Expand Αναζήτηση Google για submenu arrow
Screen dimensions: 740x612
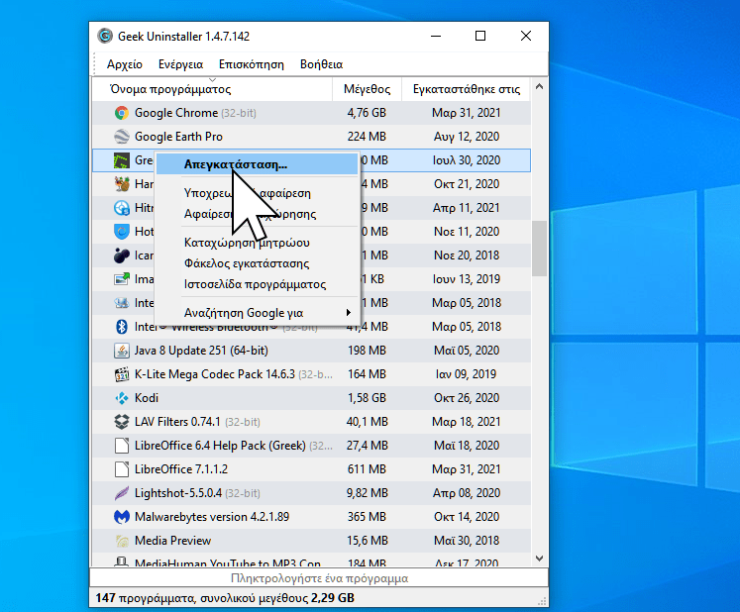[349, 312]
